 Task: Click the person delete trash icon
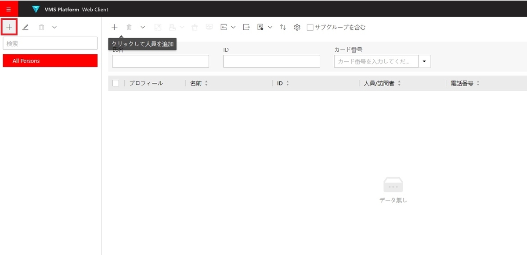(129, 27)
